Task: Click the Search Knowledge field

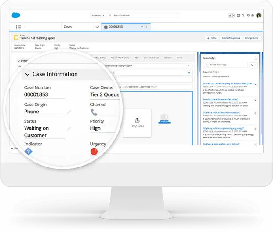Action: coord(225,65)
